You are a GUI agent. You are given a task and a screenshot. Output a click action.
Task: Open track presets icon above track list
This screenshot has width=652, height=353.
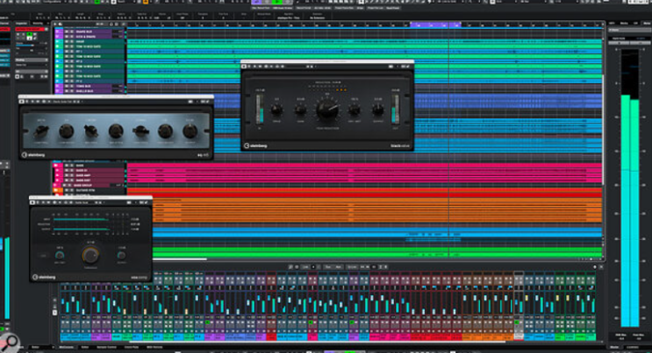pos(61,24)
